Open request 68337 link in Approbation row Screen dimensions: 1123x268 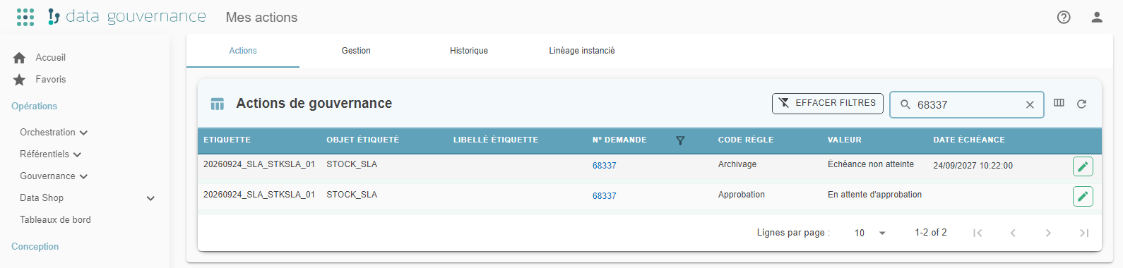[x=604, y=196]
